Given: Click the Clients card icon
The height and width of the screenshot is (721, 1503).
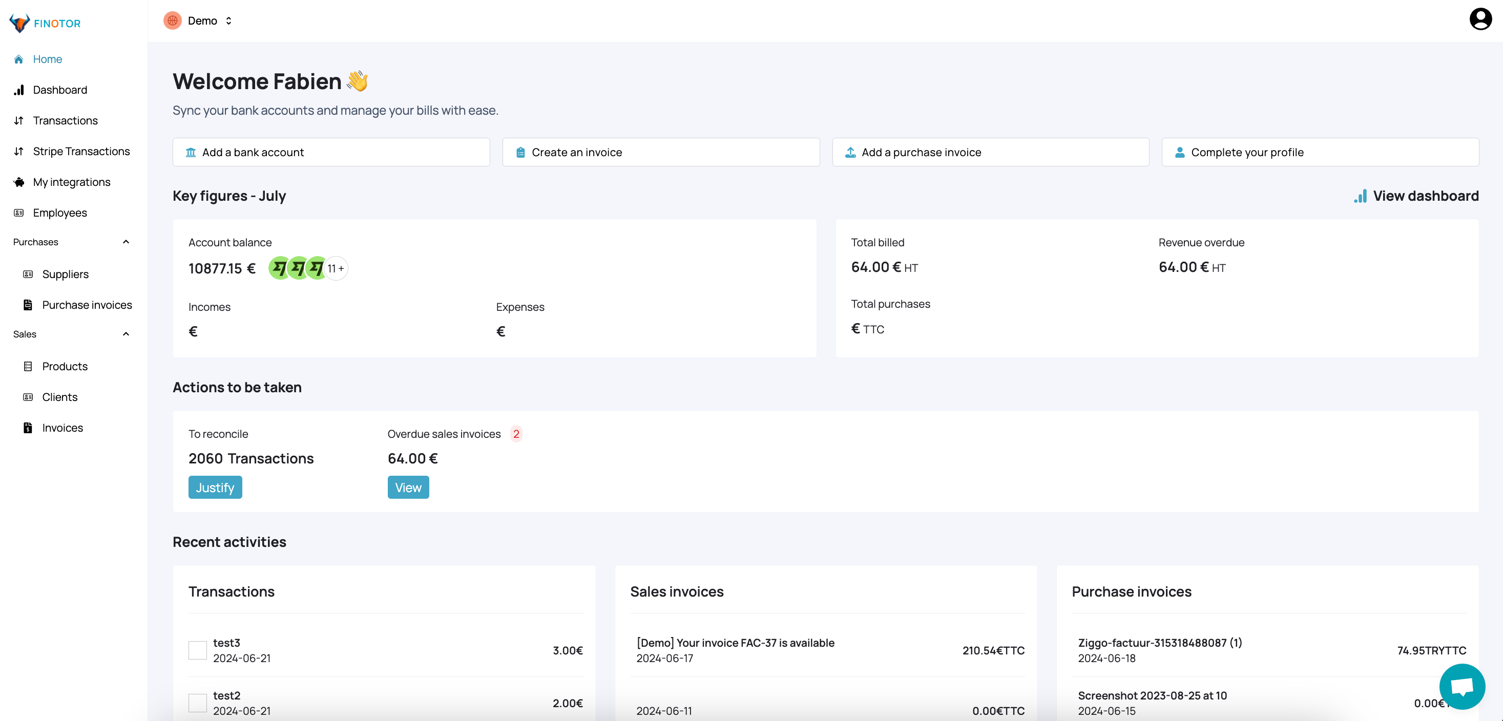Looking at the screenshot, I should (x=28, y=397).
